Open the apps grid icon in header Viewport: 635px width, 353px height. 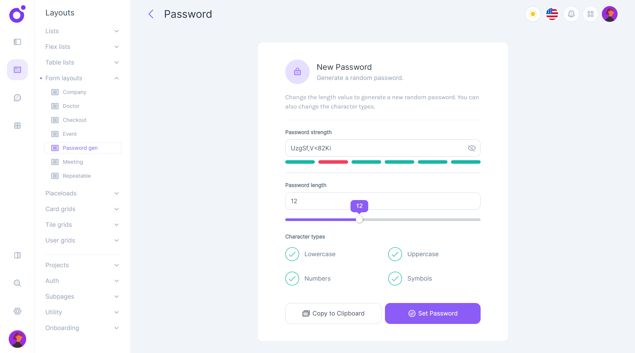point(590,14)
